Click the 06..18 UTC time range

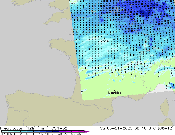(x=145, y=128)
